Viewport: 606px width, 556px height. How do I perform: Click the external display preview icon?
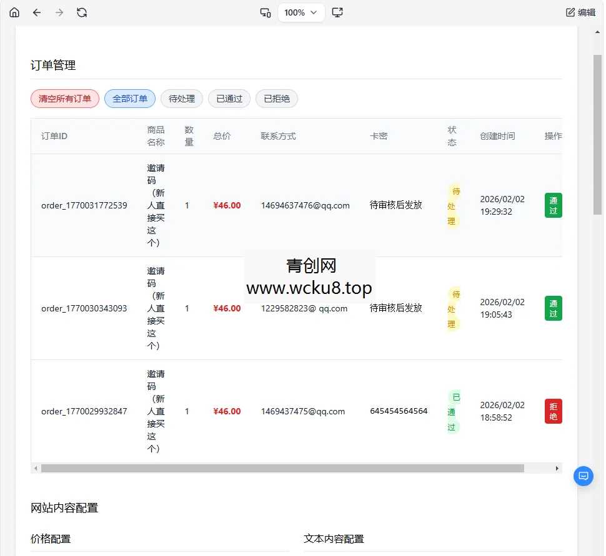pos(337,12)
